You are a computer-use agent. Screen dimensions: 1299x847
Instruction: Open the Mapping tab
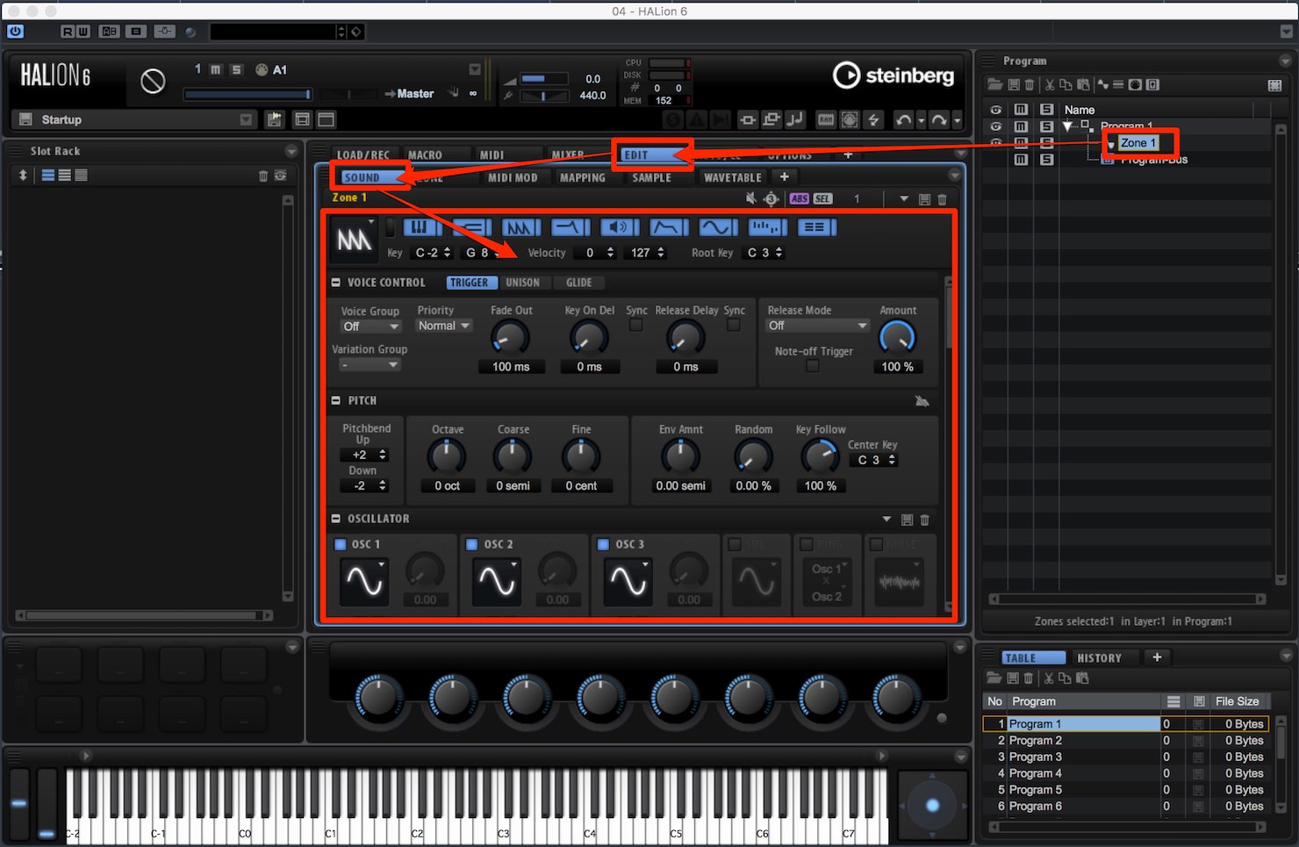click(583, 177)
